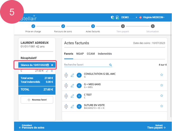Switch to the NGAP tab
The height and width of the screenshot is (131, 172).
pos(80,54)
